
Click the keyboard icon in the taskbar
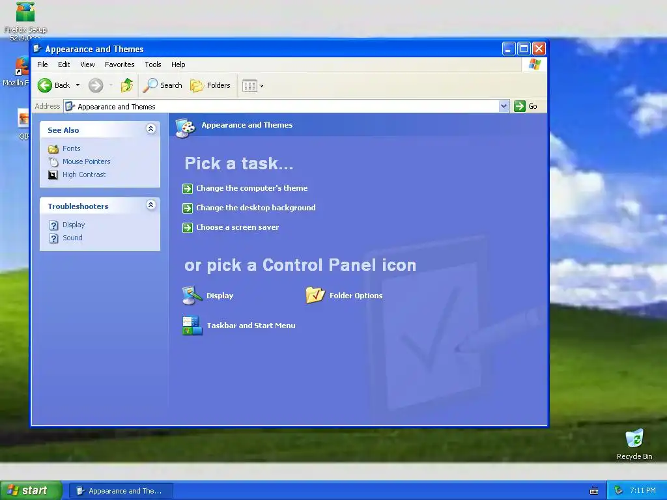click(x=594, y=491)
